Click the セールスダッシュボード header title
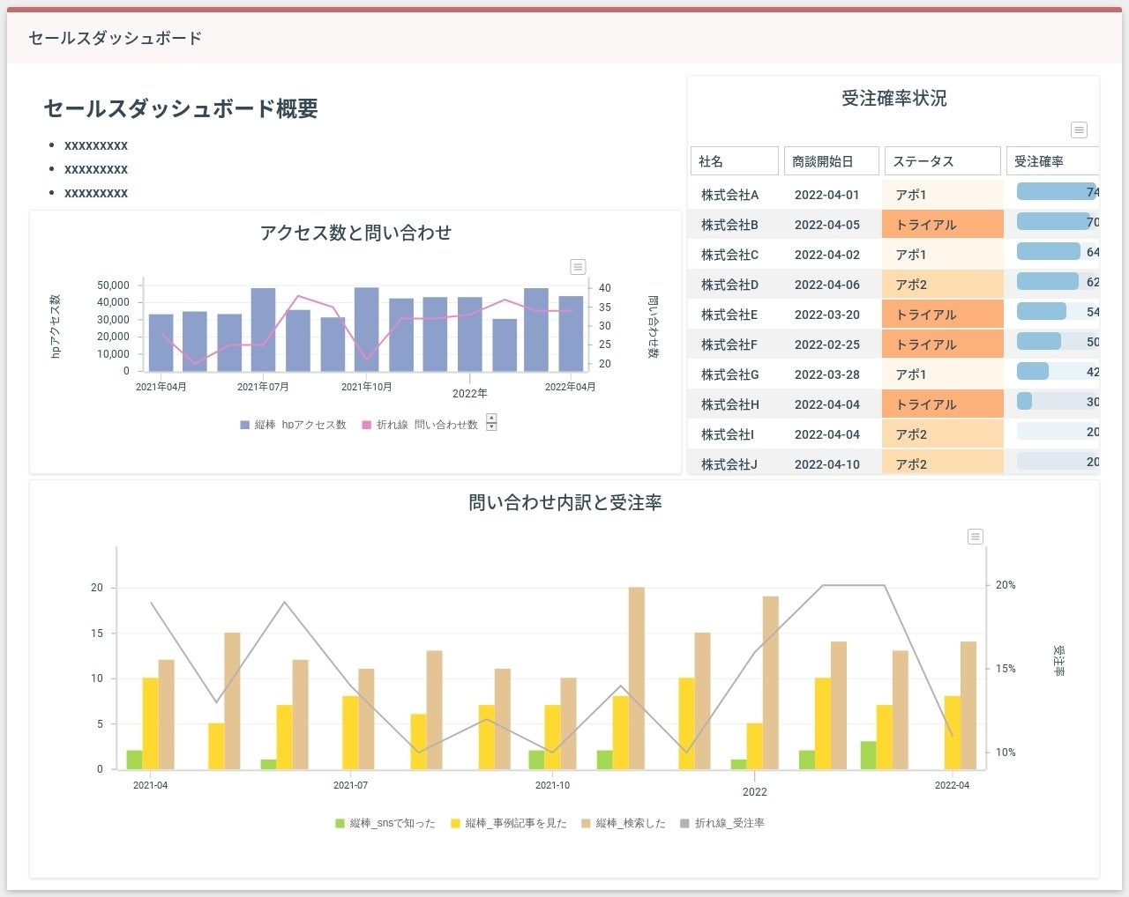The width and height of the screenshot is (1129, 897). click(x=113, y=39)
